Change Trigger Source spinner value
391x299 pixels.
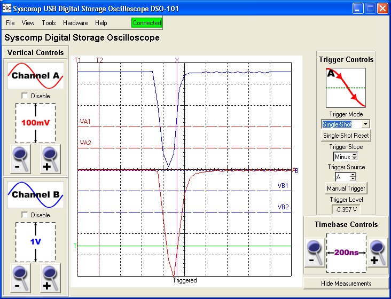(353, 177)
